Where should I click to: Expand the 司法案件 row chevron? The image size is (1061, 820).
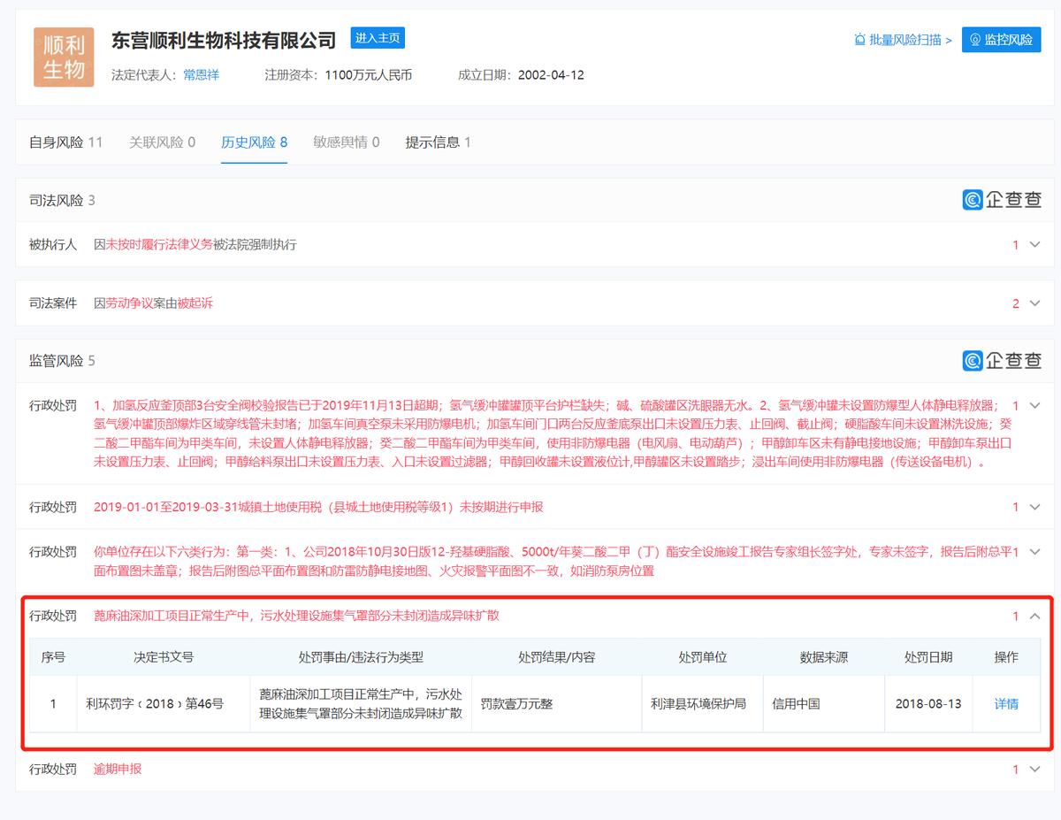click(1035, 303)
